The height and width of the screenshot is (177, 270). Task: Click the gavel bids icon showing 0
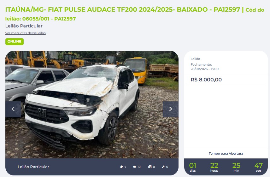click(x=163, y=167)
